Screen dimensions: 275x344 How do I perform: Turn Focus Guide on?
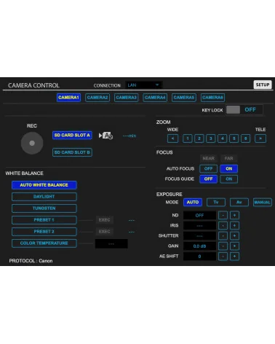pos(229,179)
